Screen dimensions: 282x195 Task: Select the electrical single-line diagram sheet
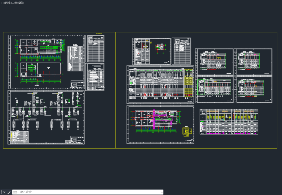46,117
